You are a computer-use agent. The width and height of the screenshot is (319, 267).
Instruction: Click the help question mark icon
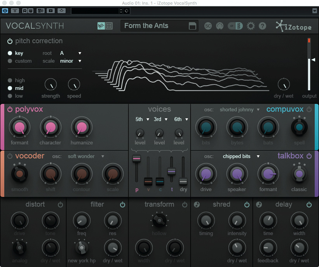(263, 26)
